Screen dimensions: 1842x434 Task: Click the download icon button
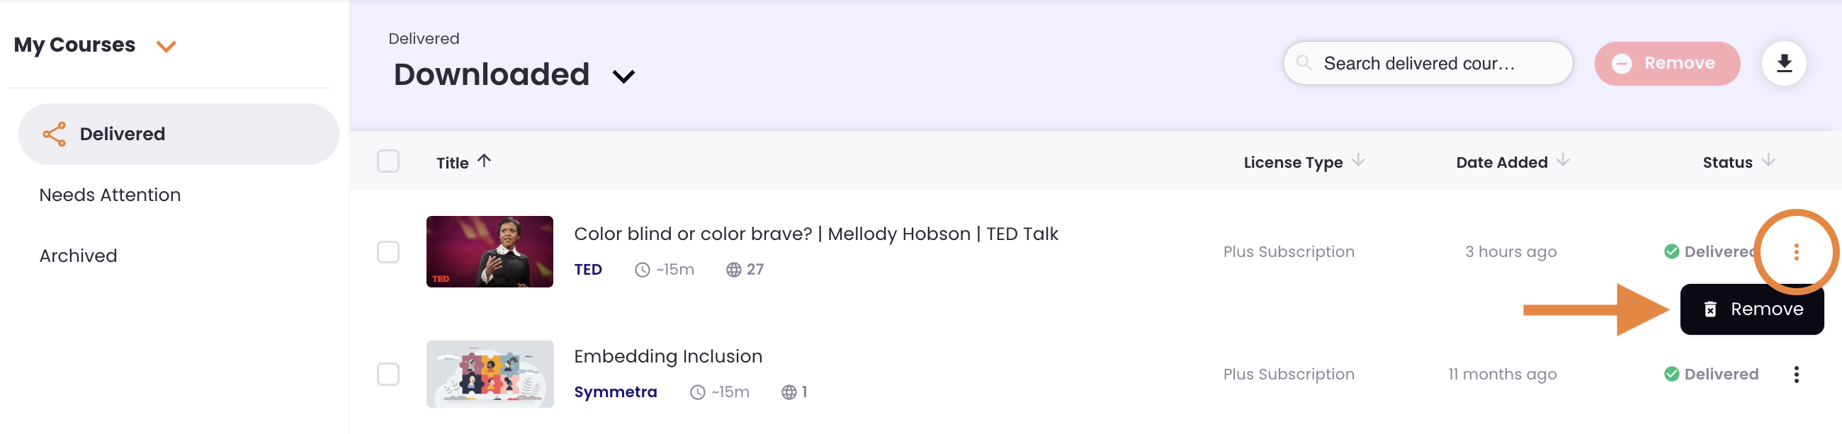pyautogui.click(x=1783, y=64)
